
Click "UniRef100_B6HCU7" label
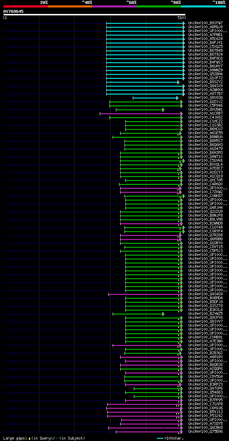(205, 129)
